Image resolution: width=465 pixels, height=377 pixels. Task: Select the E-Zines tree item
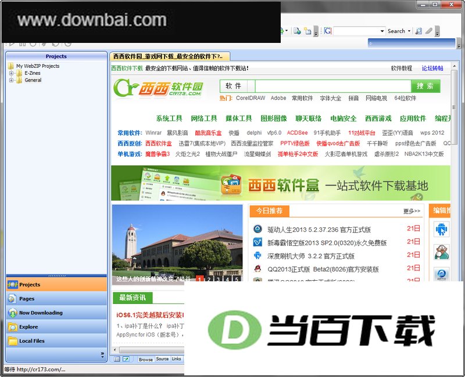pos(33,73)
